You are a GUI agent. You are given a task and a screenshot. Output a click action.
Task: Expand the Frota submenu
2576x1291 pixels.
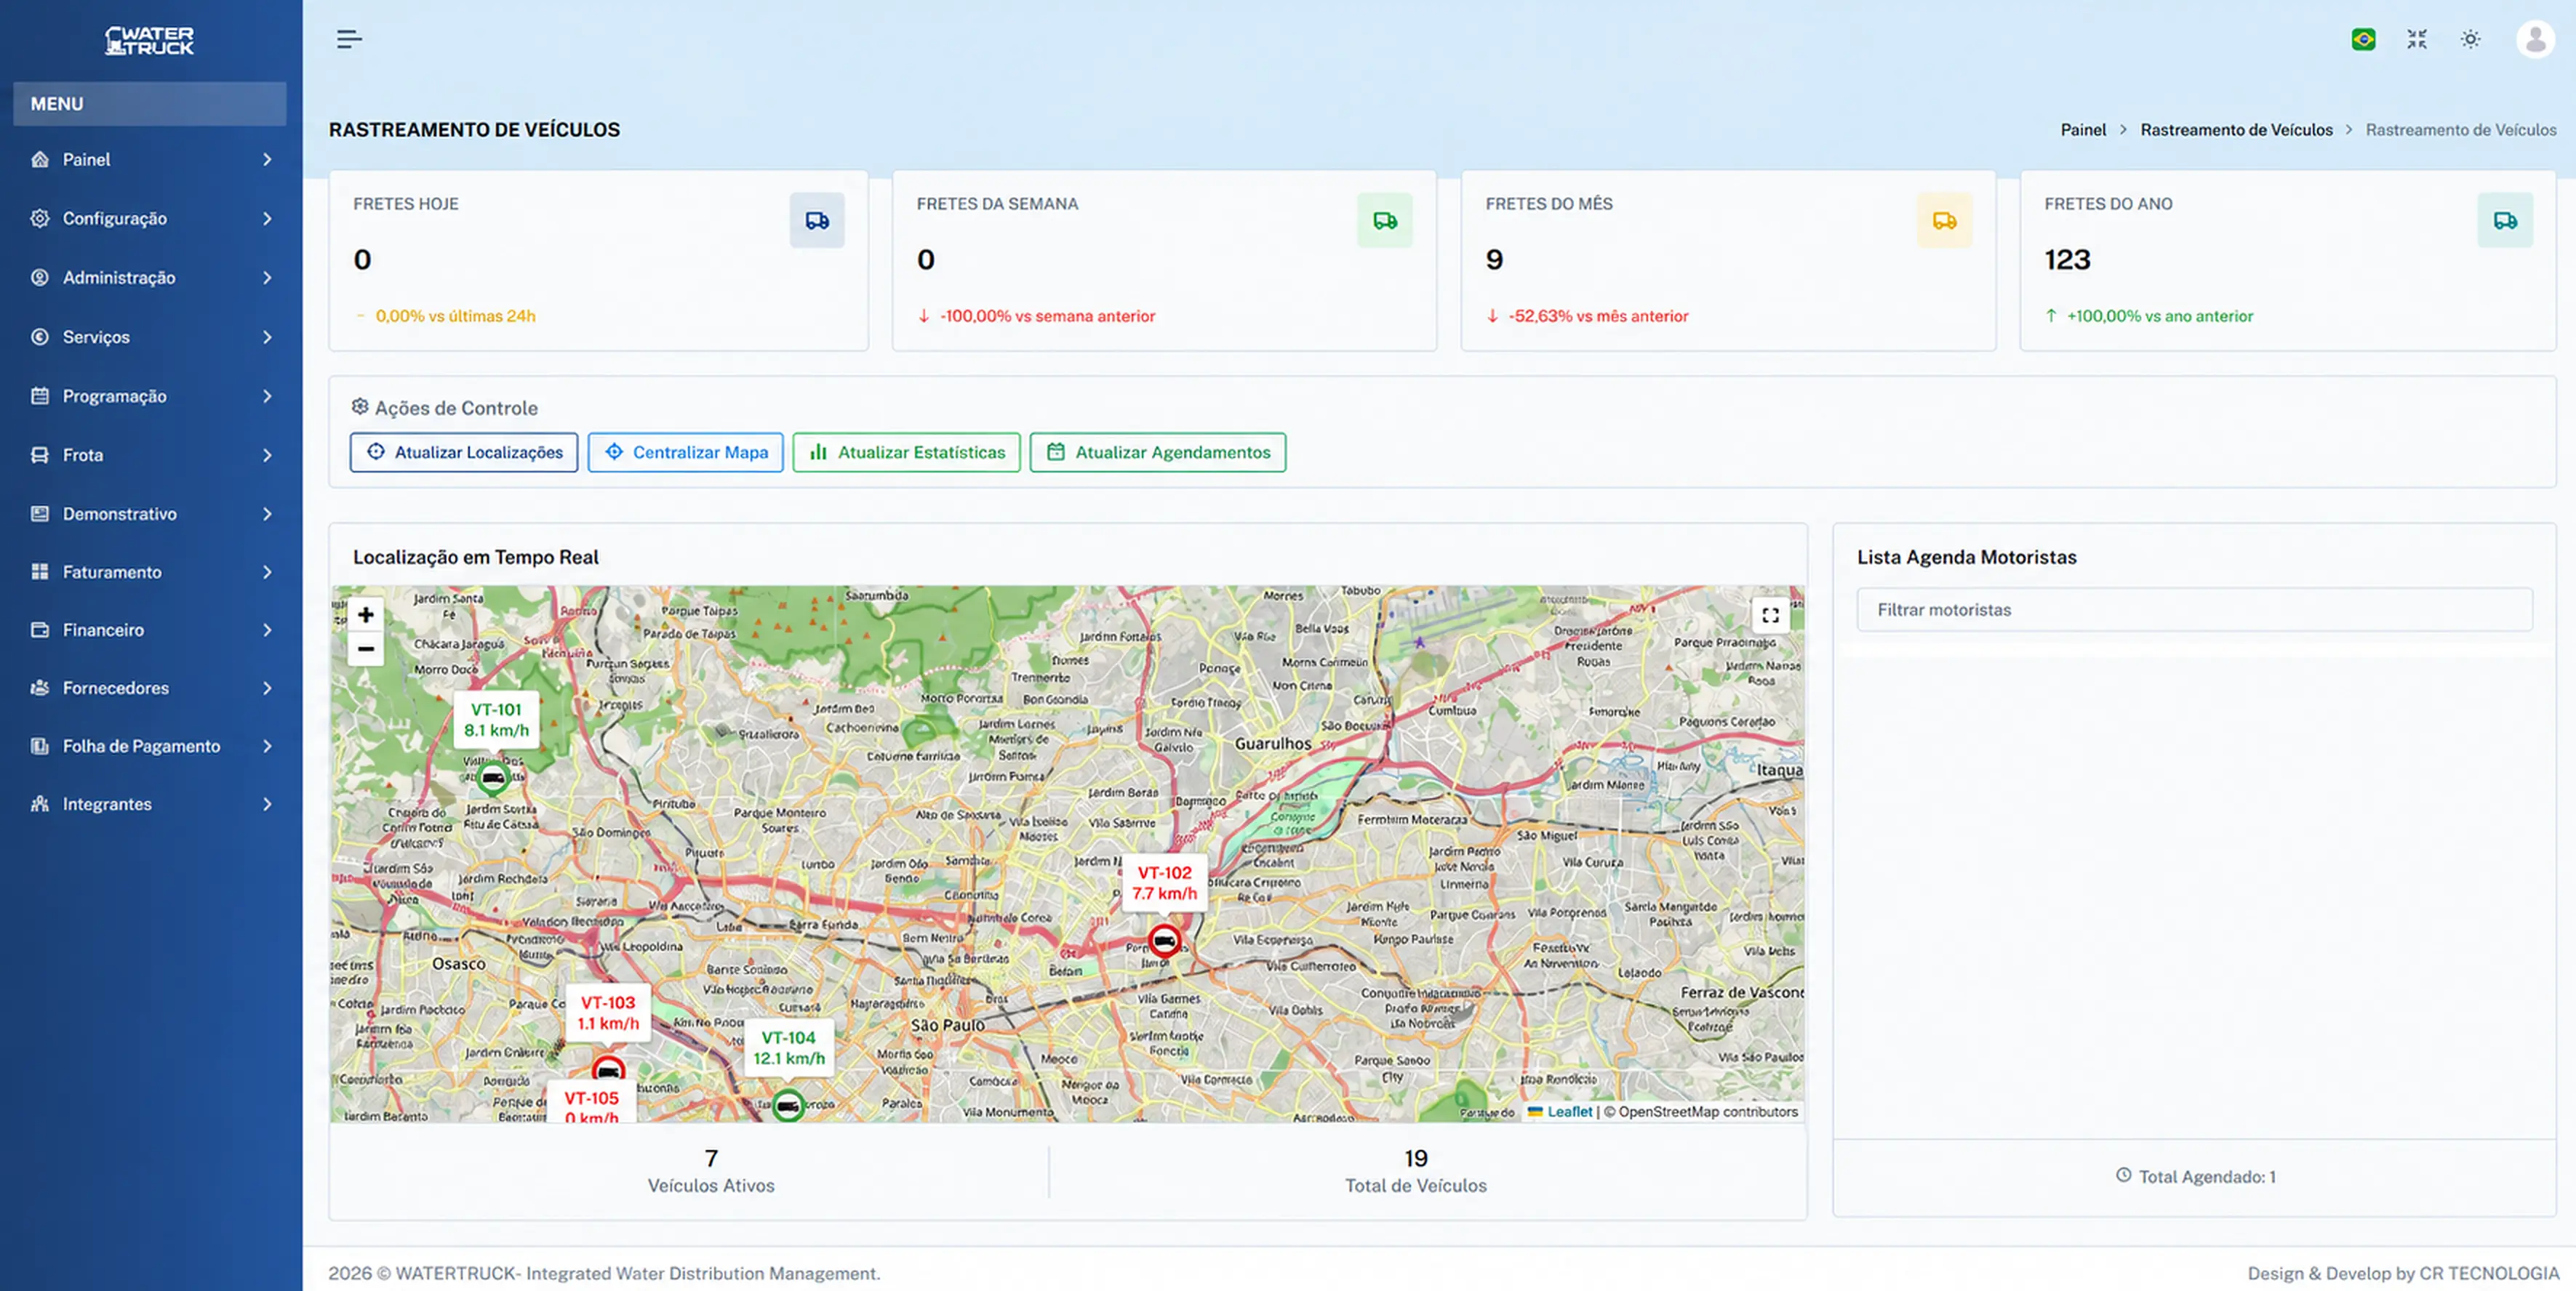150,456
